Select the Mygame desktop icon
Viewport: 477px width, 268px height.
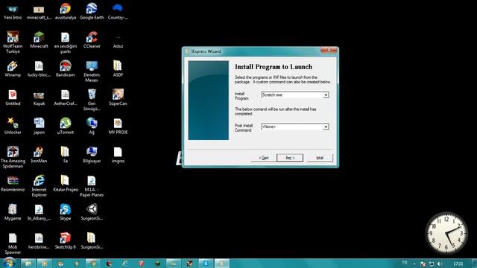click(x=13, y=212)
